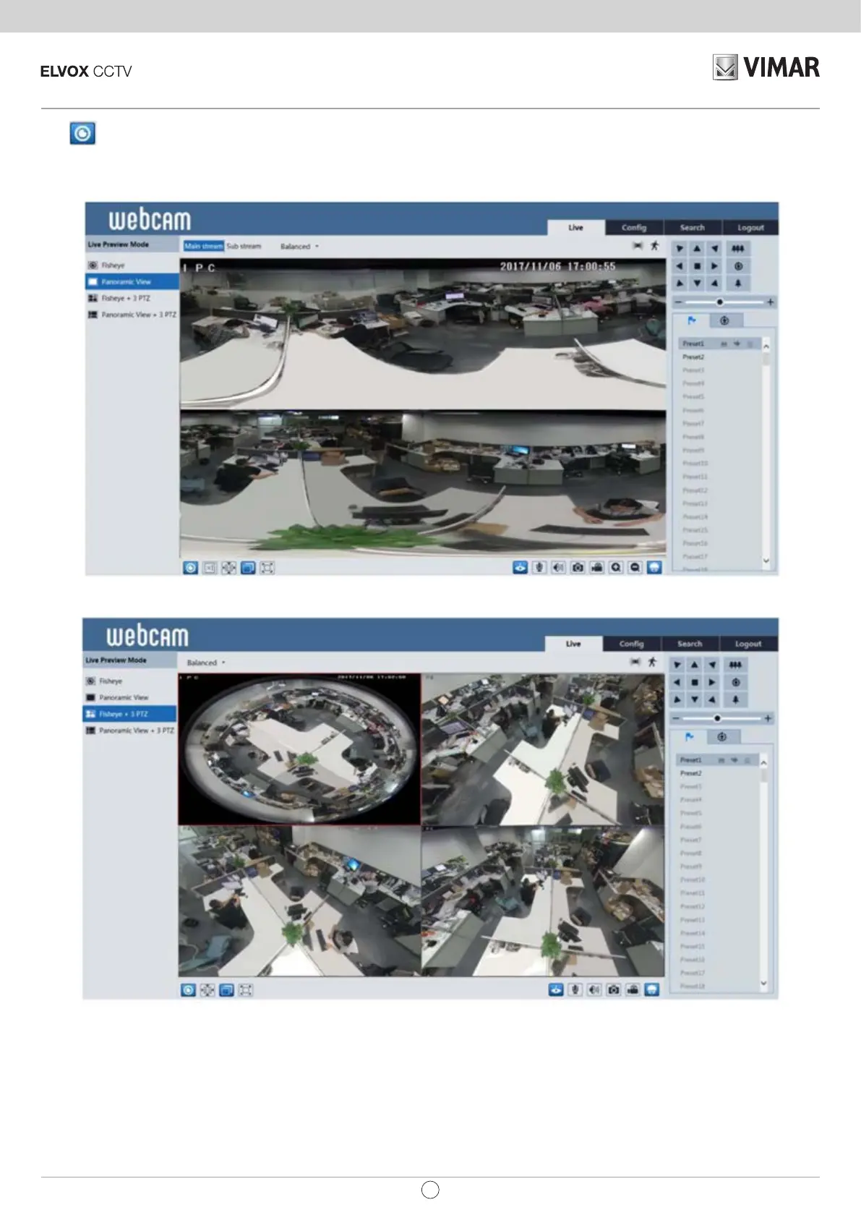Screen dimensions: 861x1218
Task: Toggle speaker audio icon in Fisheye + 3 PTZ window
Action: 594,989
